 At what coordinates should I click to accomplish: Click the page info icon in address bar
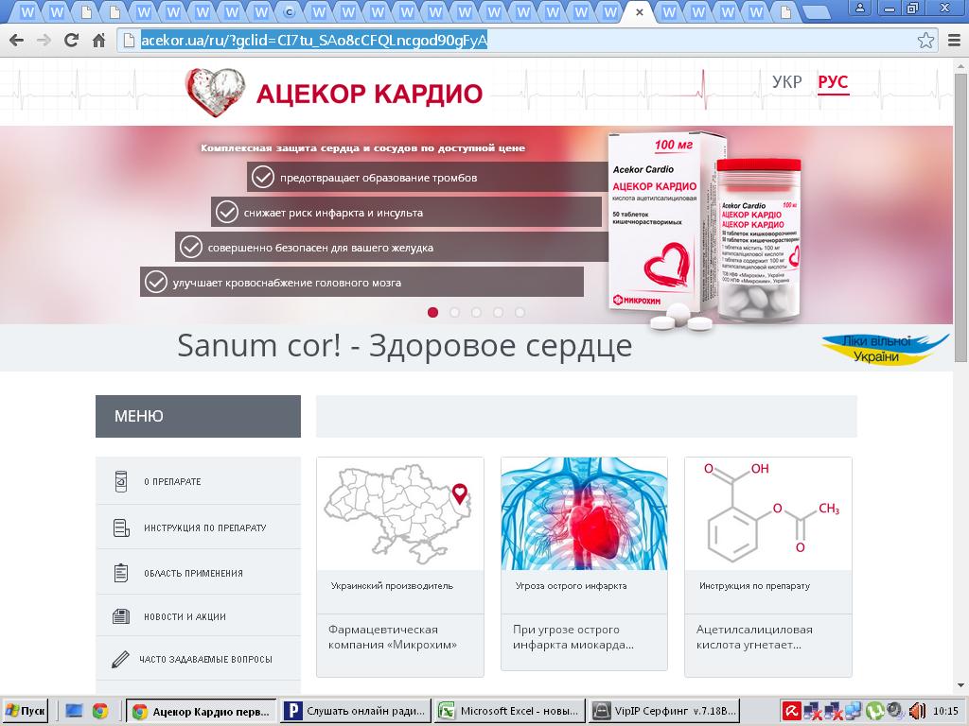(129, 41)
